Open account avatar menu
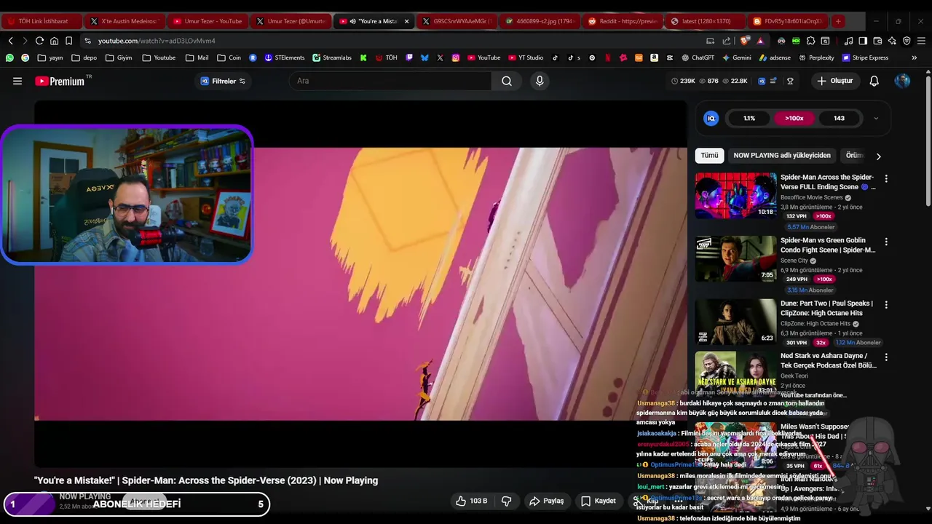The image size is (932, 524). click(x=902, y=81)
